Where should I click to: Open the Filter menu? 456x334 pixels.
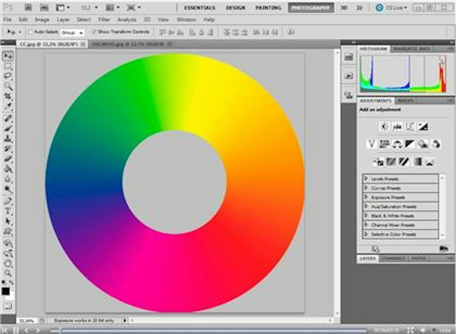click(x=104, y=20)
